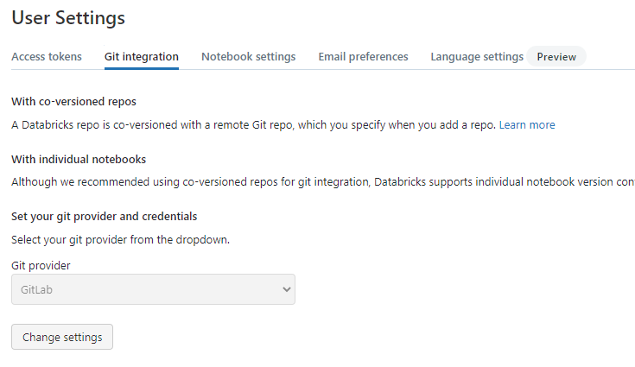Click the With co-versioned repos heading
Viewport: 635px width, 367px height.
coord(73,102)
